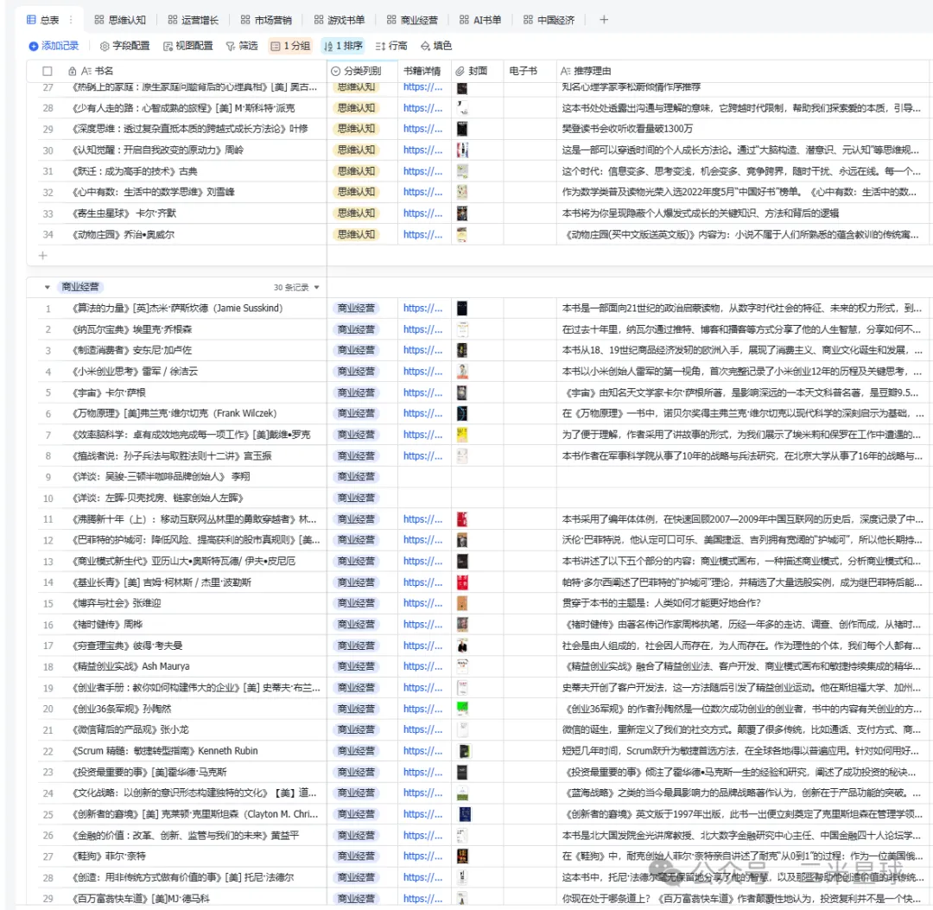This screenshot has width=933, height=910.
Task: Add a row with the plus below row 34
Action: [43, 255]
